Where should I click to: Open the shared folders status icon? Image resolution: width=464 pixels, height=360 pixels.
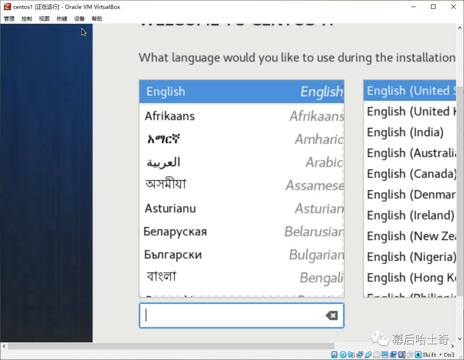click(x=377, y=354)
